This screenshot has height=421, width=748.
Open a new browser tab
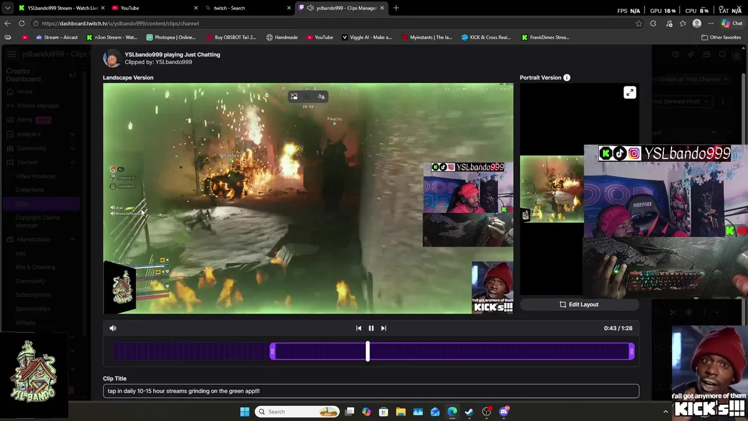pyautogui.click(x=396, y=8)
